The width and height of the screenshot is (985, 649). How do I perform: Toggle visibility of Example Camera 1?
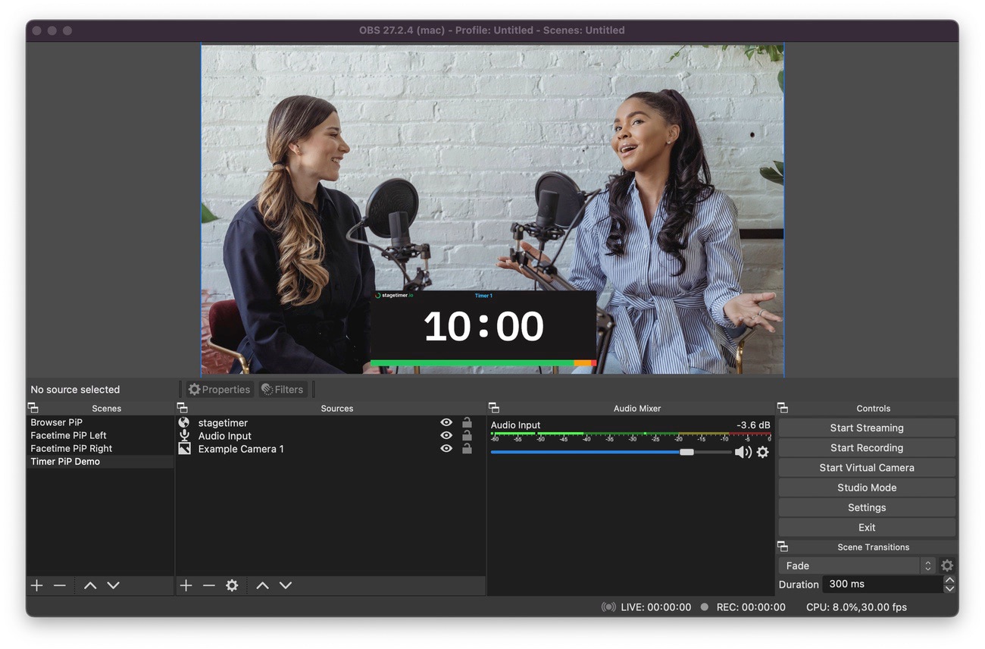[446, 449]
